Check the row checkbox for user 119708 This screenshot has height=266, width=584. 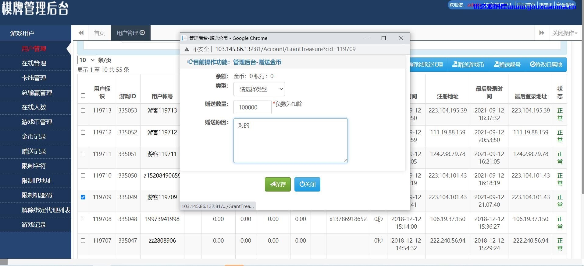tap(83, 219)
